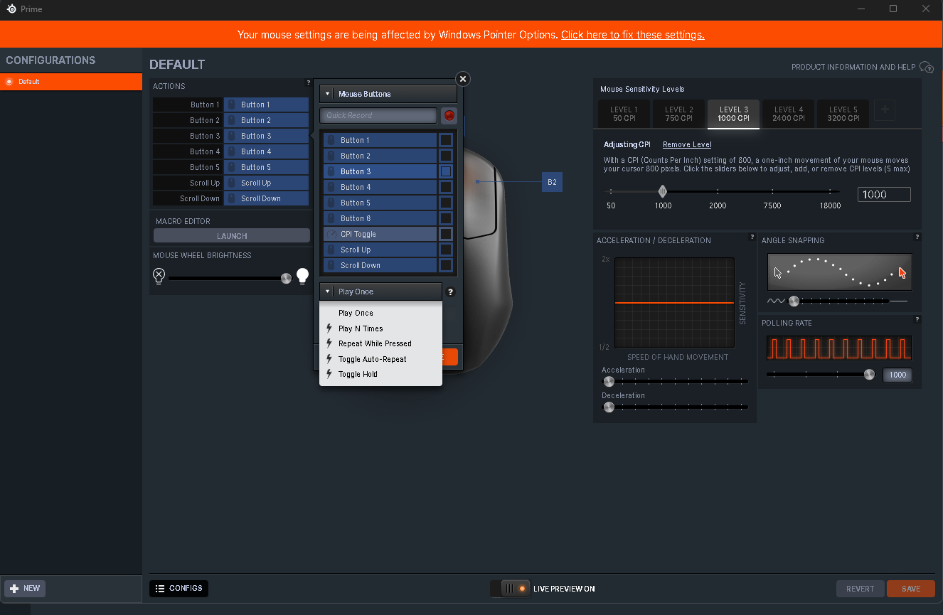The width and height of the screenshot is (943, 615).
Task: Tick the checkbox beside CPI Toggle in the popup list
Action: coord(446,234)
